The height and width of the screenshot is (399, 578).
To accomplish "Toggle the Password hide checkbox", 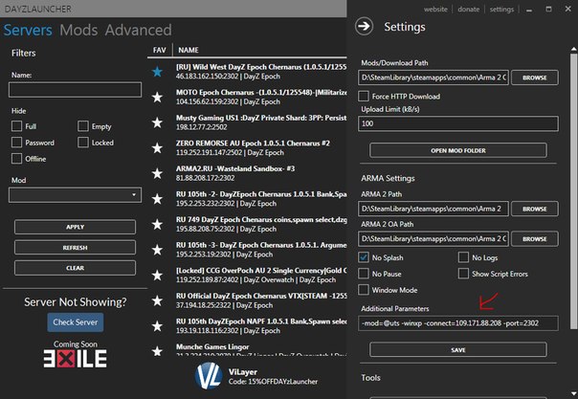I will pyautogui.click(x=16, y=143).
